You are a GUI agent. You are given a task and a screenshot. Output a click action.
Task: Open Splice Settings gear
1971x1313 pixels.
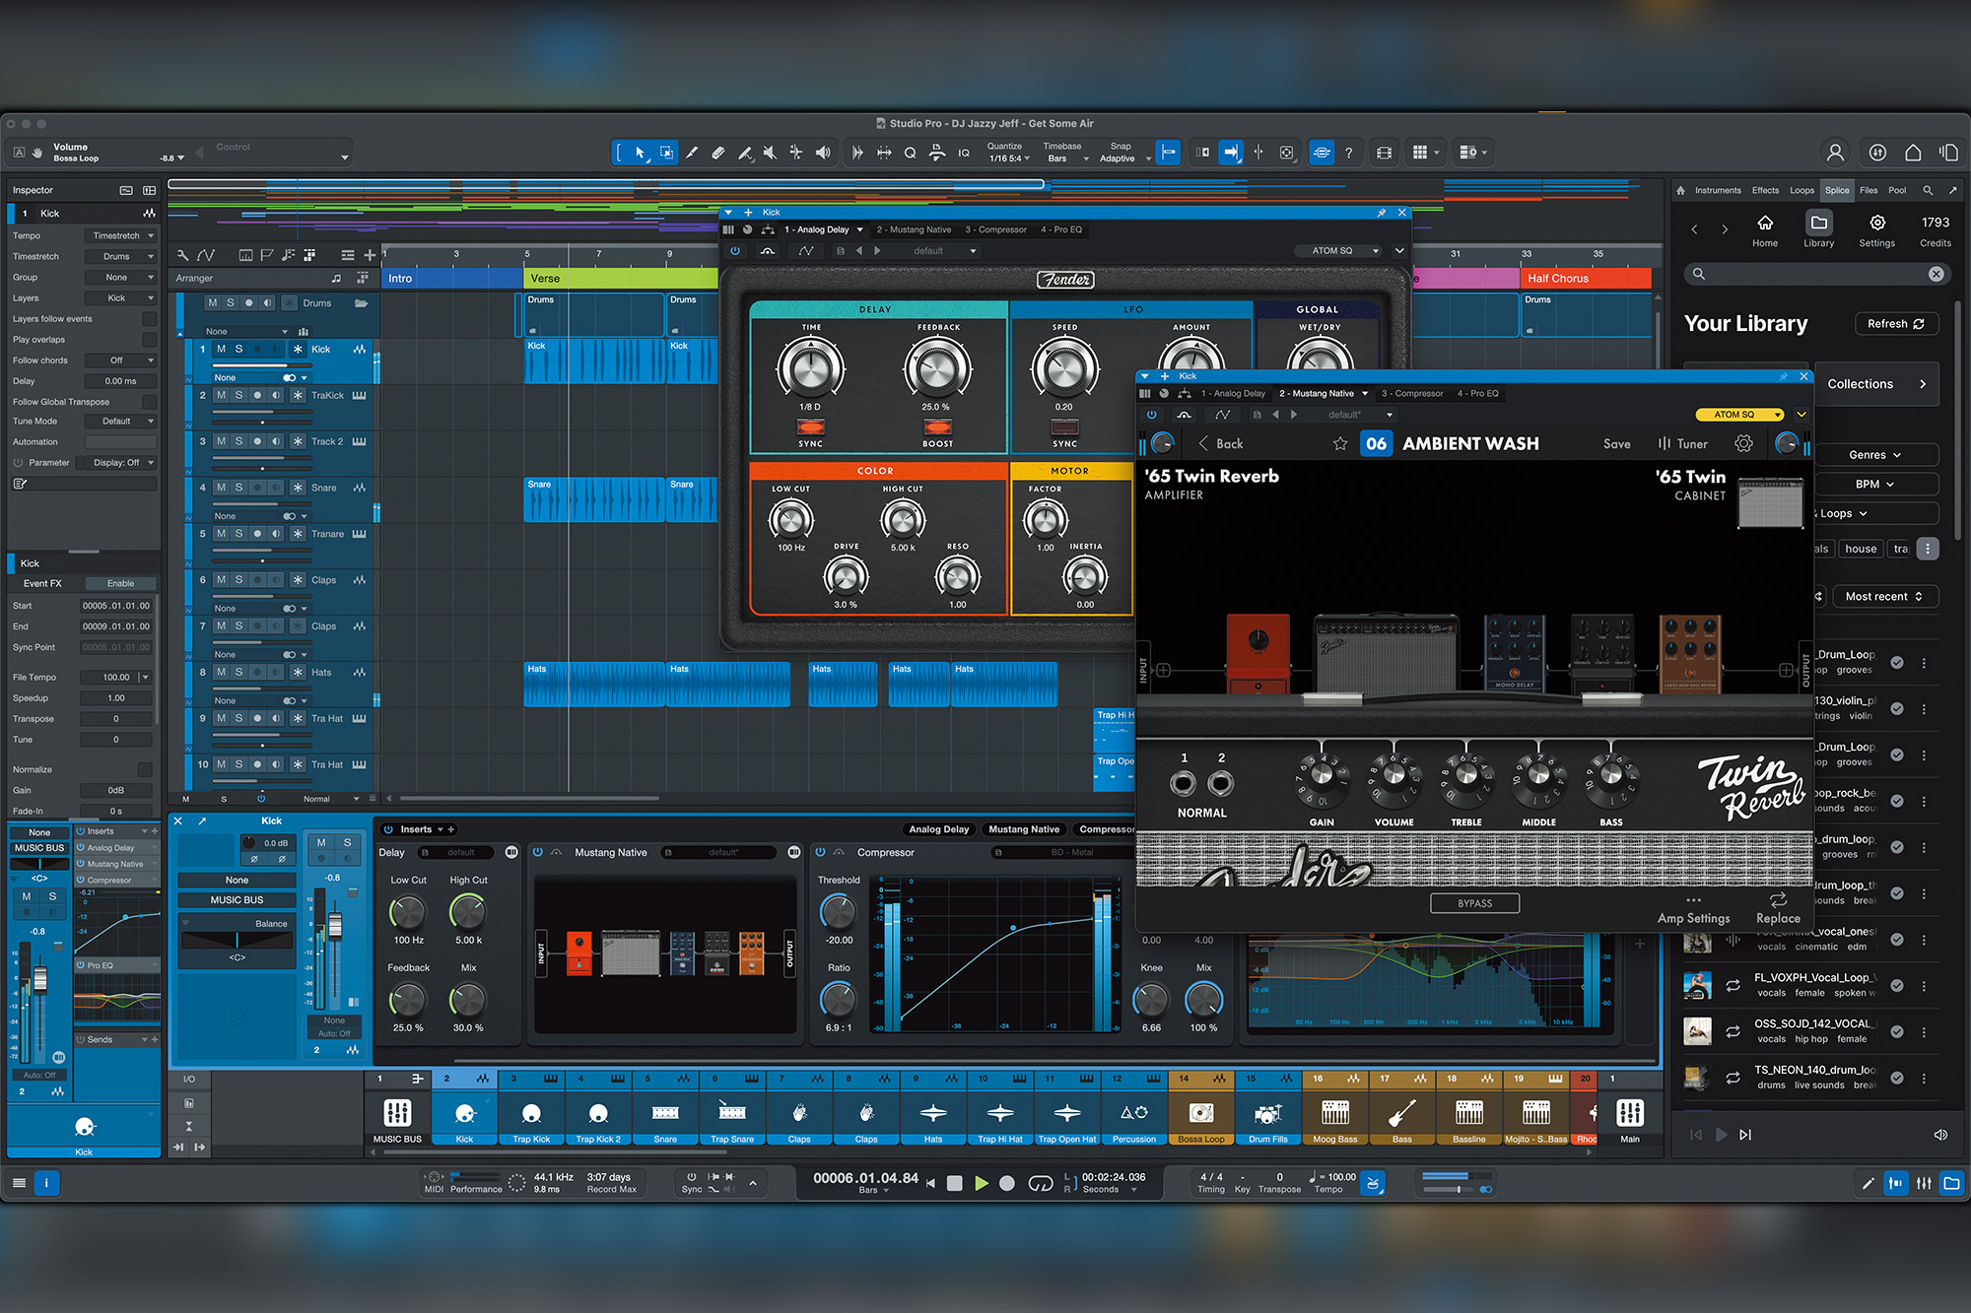click(1877, 230)
